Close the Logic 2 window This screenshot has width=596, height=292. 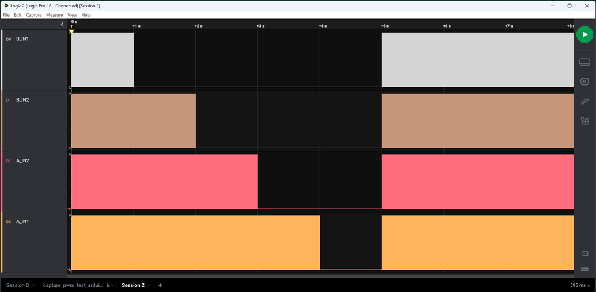587,6
